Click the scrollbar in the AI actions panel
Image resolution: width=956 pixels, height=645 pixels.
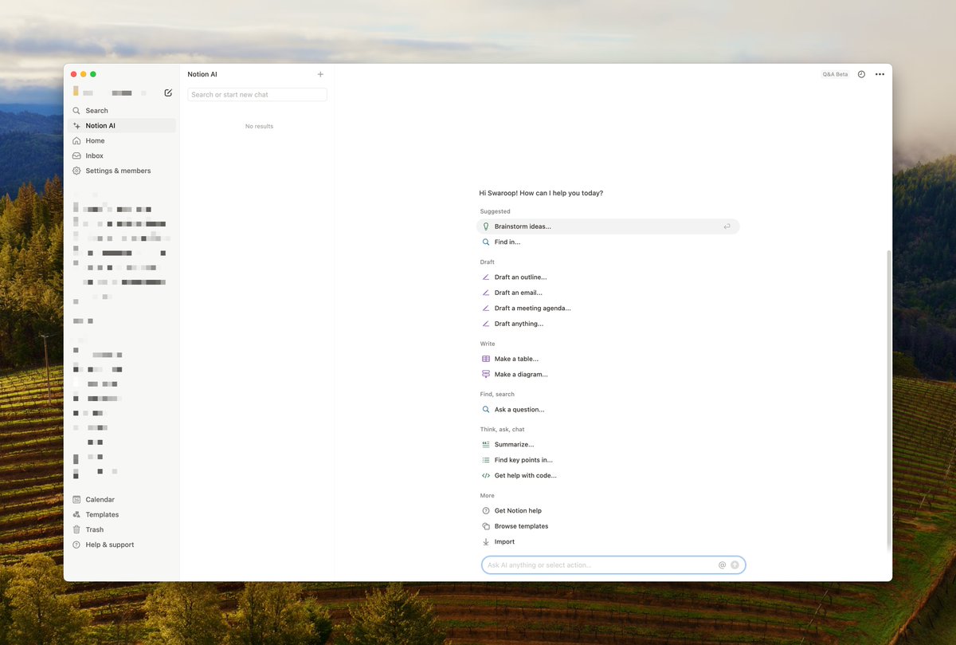coord(889,399)
